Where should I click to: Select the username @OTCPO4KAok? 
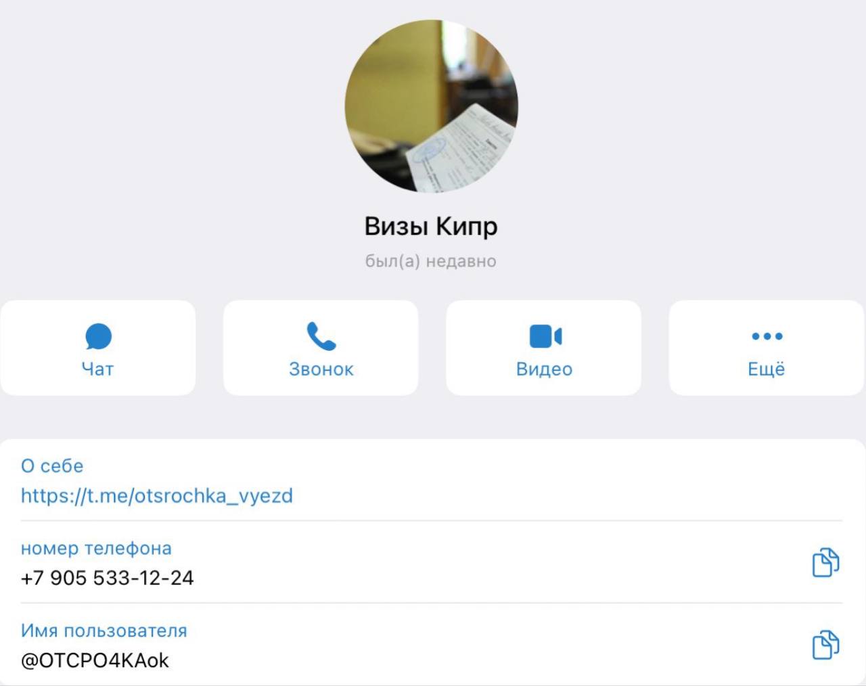tap(95, 660)
